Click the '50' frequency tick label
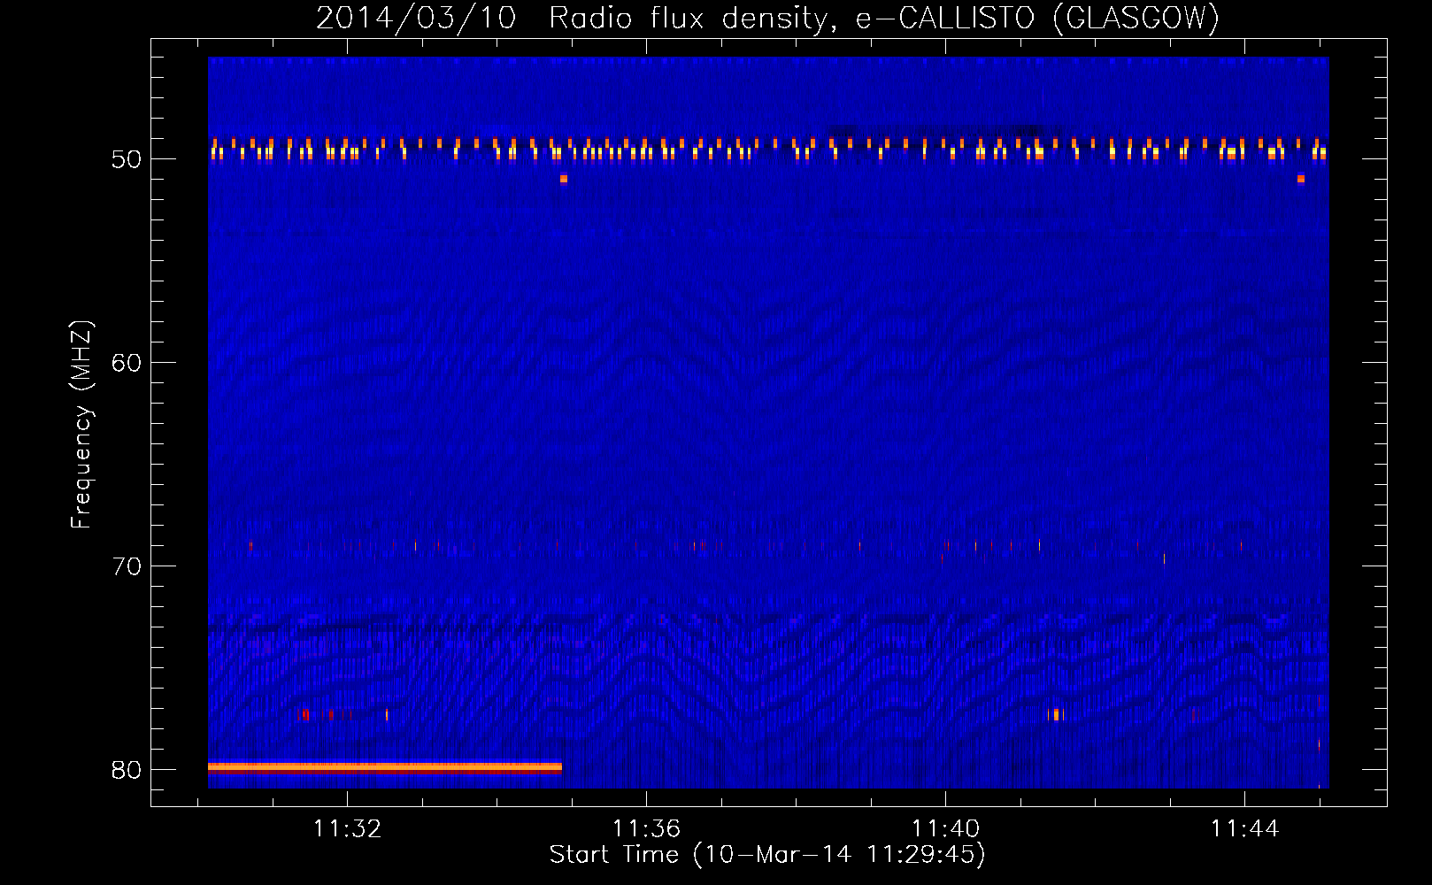Screen dimensions: 1432x885 [x=127, y=159]
